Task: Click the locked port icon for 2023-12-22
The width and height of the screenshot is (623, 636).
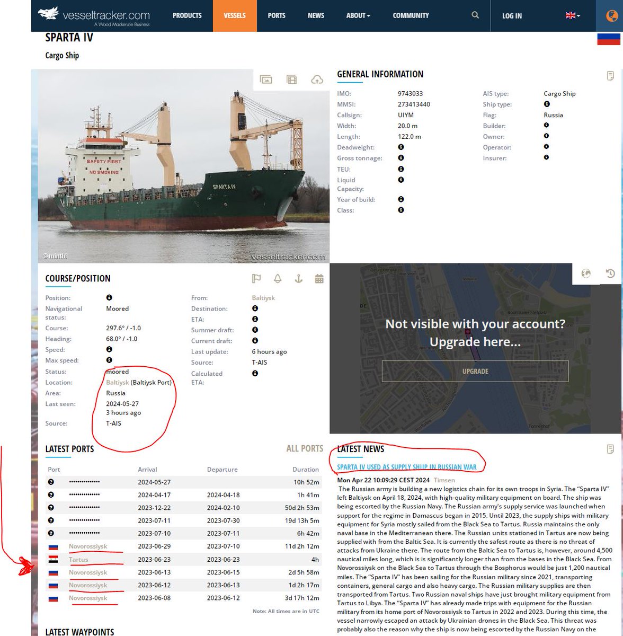Action: pos(51,507)
